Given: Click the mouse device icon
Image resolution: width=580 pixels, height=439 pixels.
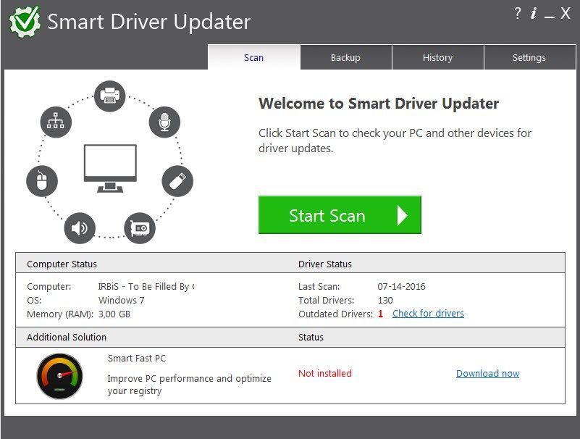Looking at the screenshot, I should (x=41, y=180).
